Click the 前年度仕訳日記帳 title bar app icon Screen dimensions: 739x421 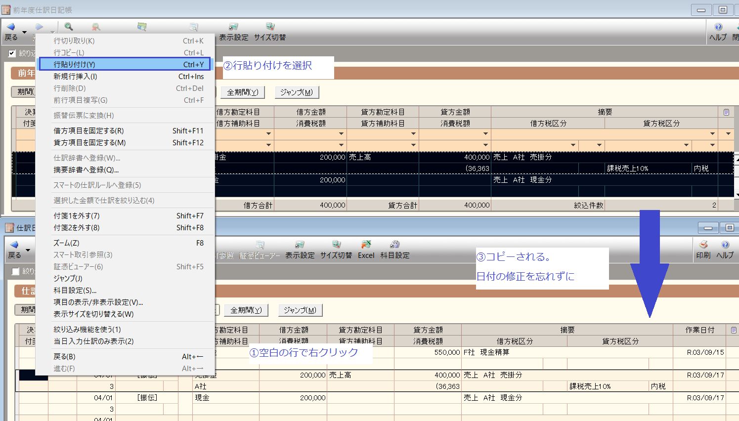tap(6, 9)
